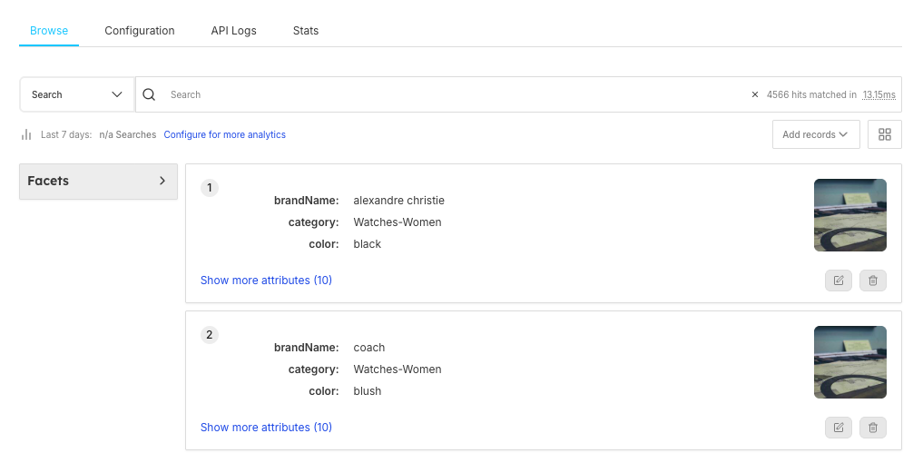Image resolution: width=913 pixels, height=453 pixels.
Task: Edit the coach record
Action: (x=839, y=428)
